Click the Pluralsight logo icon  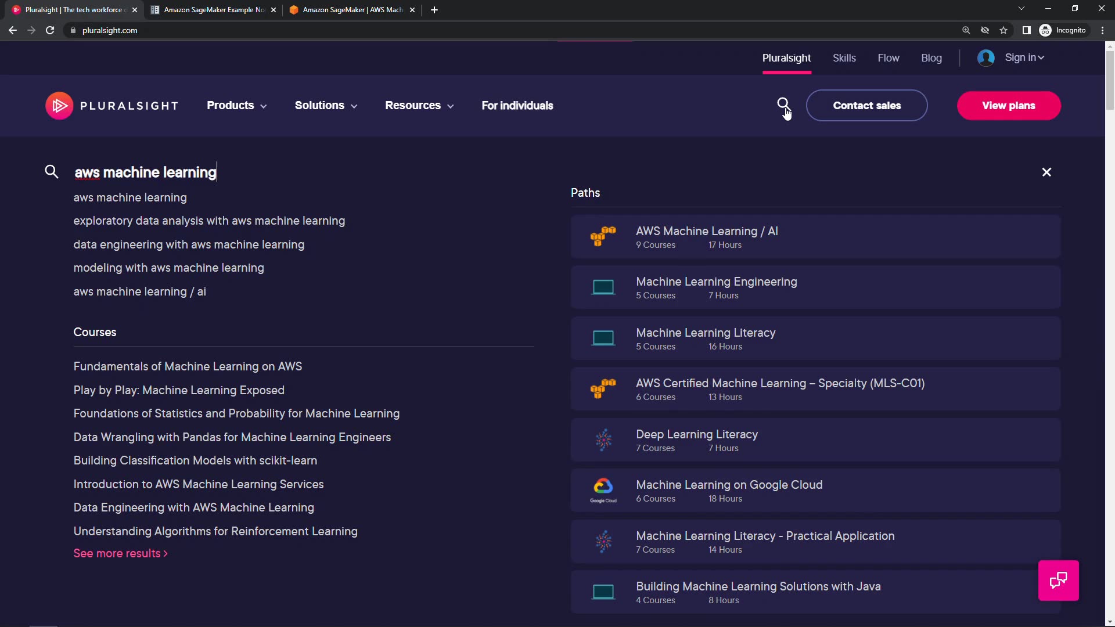pos(59,106)
